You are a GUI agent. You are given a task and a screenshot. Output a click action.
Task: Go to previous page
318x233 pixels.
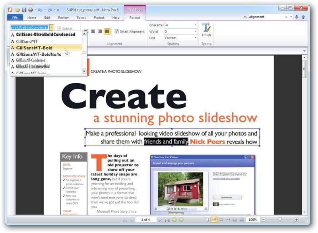[x=132, y=219]
